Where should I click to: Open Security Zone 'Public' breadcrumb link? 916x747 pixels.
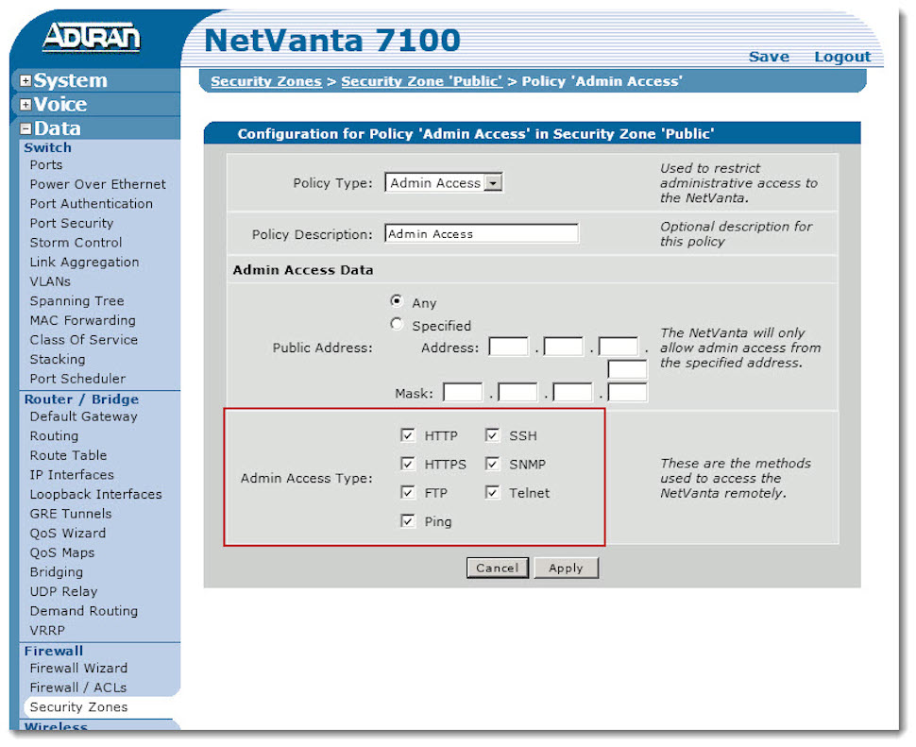pyautogui.click(x=422, y=81)
